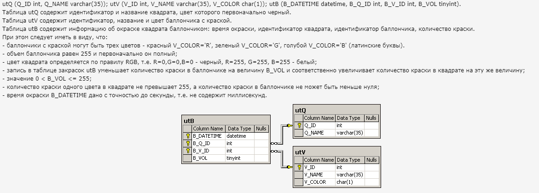Click the tinyint data type cell

coord(239,158)
